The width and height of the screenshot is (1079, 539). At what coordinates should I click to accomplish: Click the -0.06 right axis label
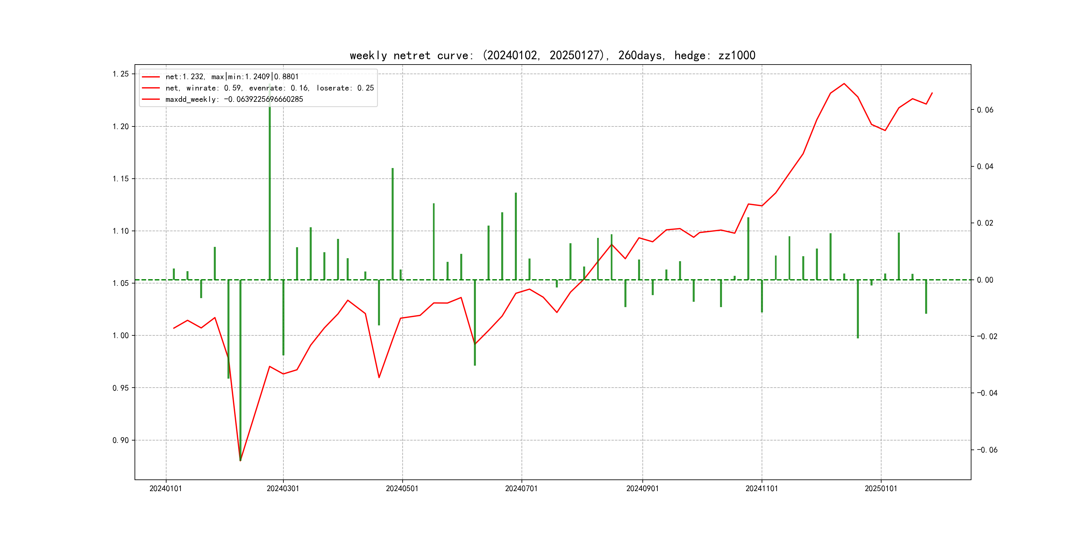987,450
